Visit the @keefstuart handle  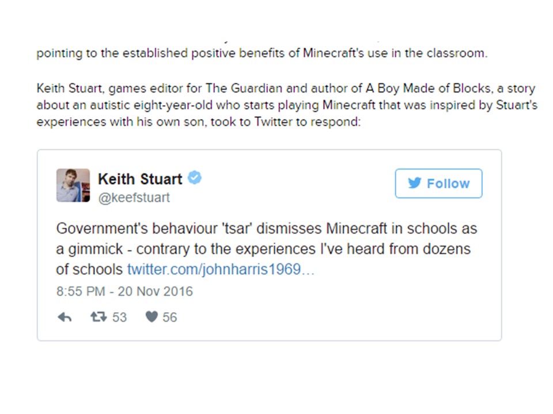[x=134, y=197]
